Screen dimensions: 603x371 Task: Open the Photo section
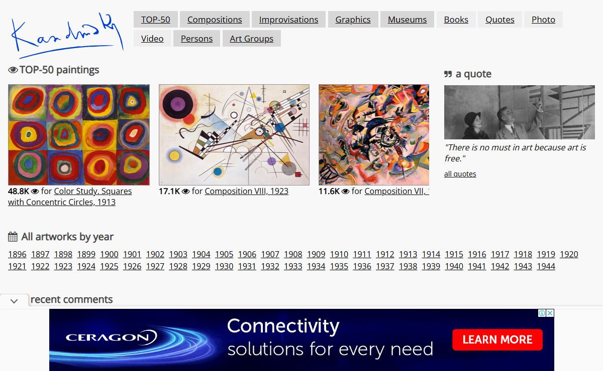coord(543,20)
